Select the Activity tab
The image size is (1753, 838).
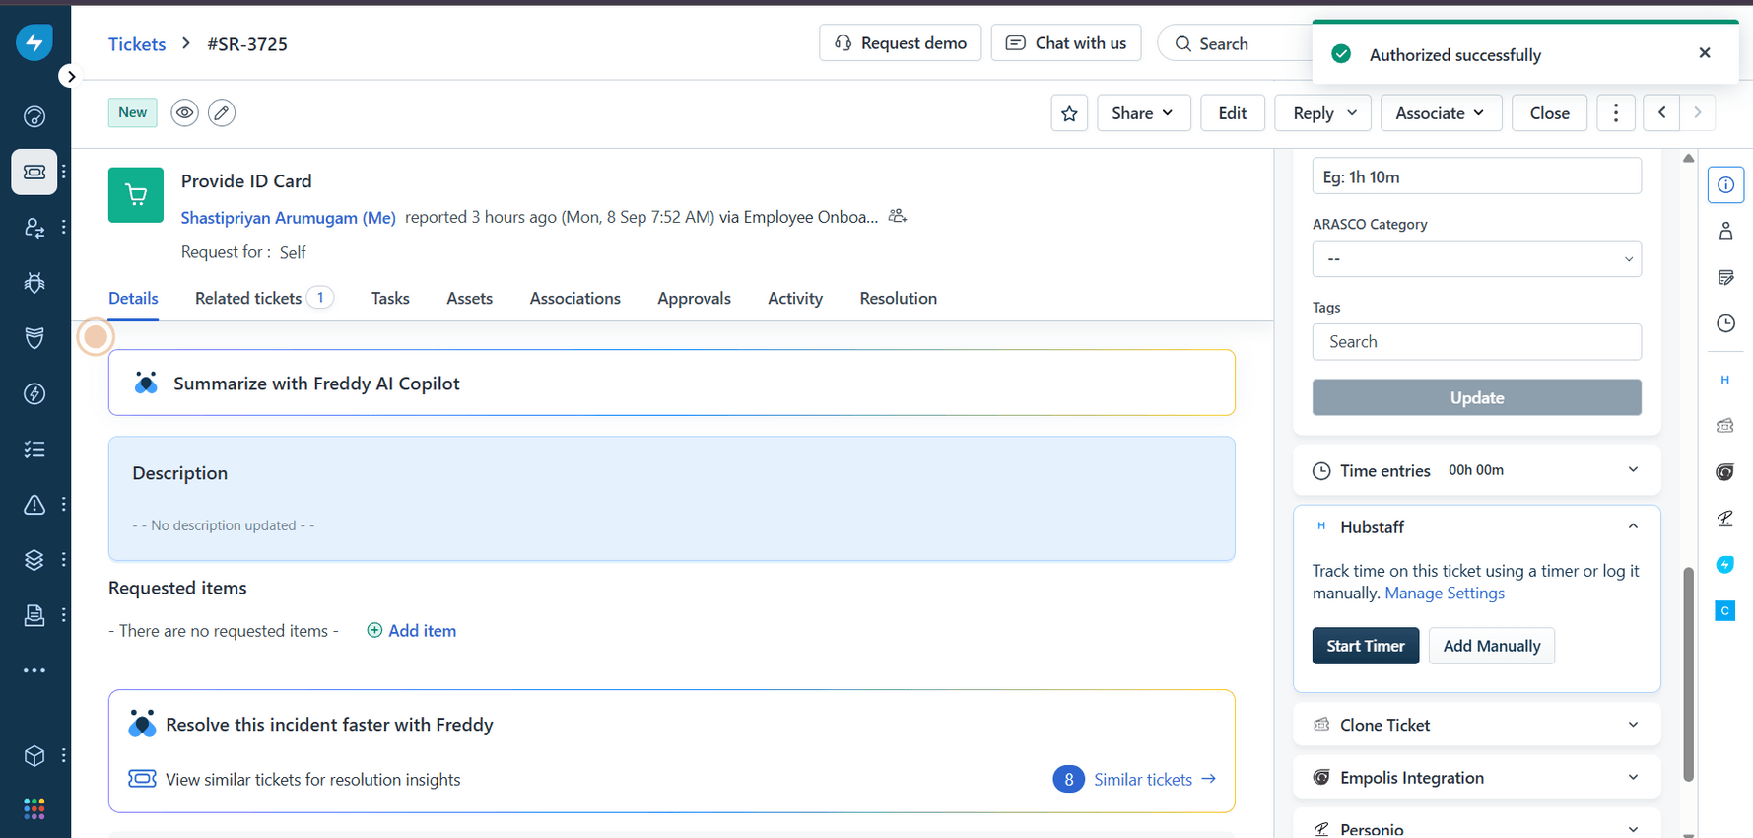point(795,298)
